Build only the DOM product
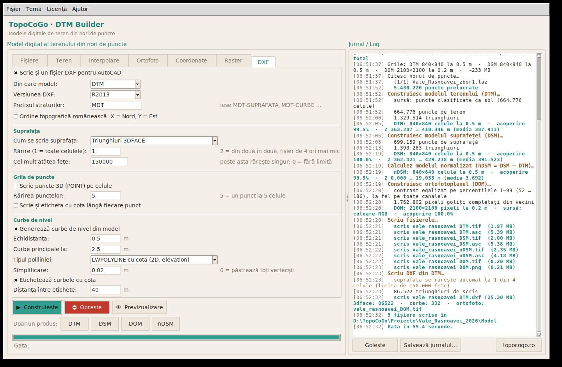 point(135,324)
